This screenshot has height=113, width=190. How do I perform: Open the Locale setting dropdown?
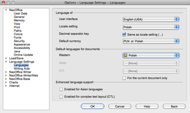151,27
